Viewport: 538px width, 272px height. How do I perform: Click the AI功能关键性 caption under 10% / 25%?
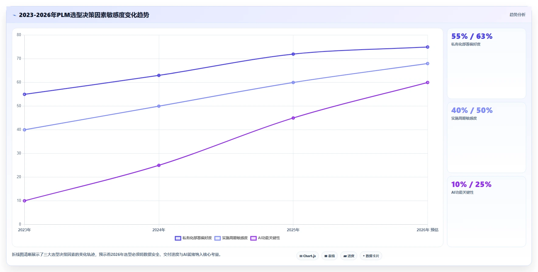point(463,192)
